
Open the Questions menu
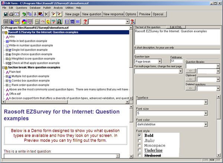click(x=22, y=8)
